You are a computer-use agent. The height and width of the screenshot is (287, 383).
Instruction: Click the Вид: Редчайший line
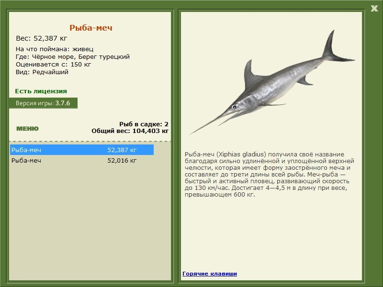42,72
